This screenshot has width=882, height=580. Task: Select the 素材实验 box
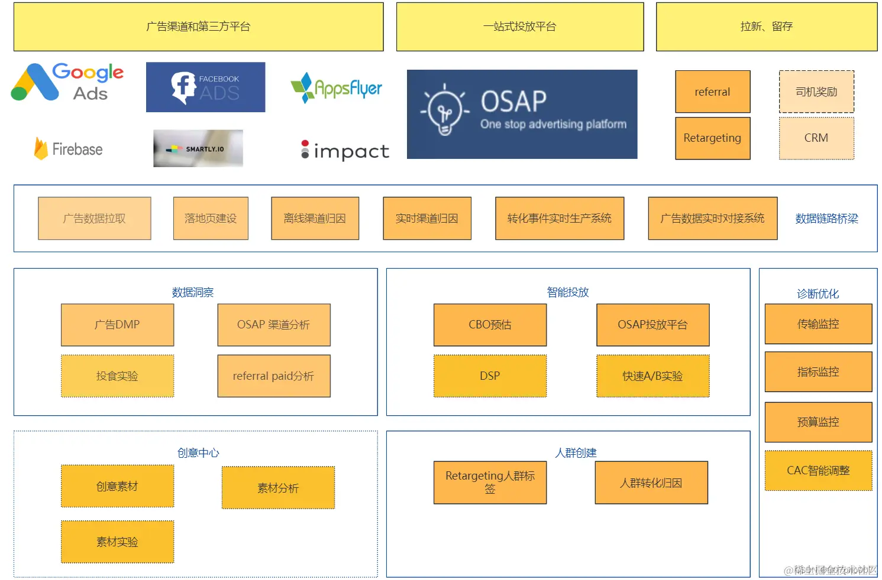coord(118,542)
